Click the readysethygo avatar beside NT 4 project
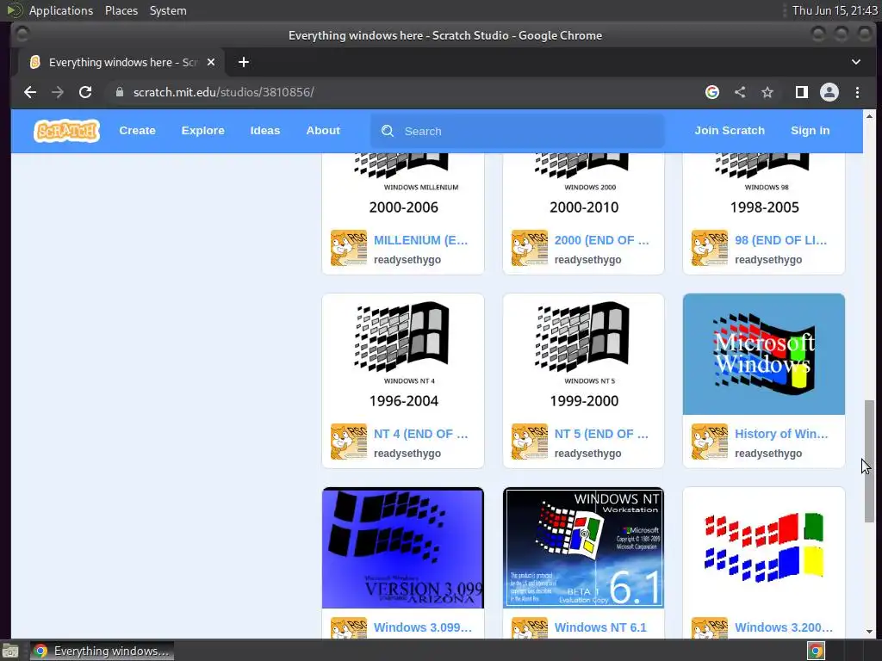The width and height of the screenshot is (882, 661). [x=349, y=442]
